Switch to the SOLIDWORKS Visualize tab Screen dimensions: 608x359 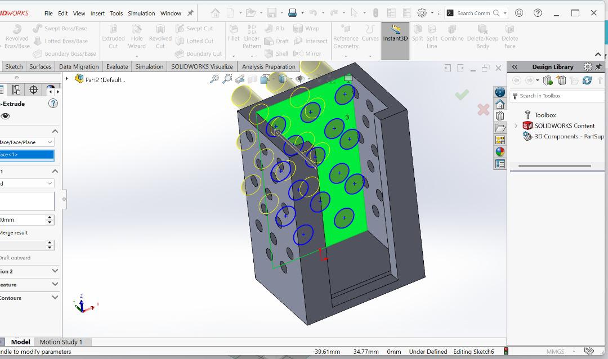coord(202,67)
